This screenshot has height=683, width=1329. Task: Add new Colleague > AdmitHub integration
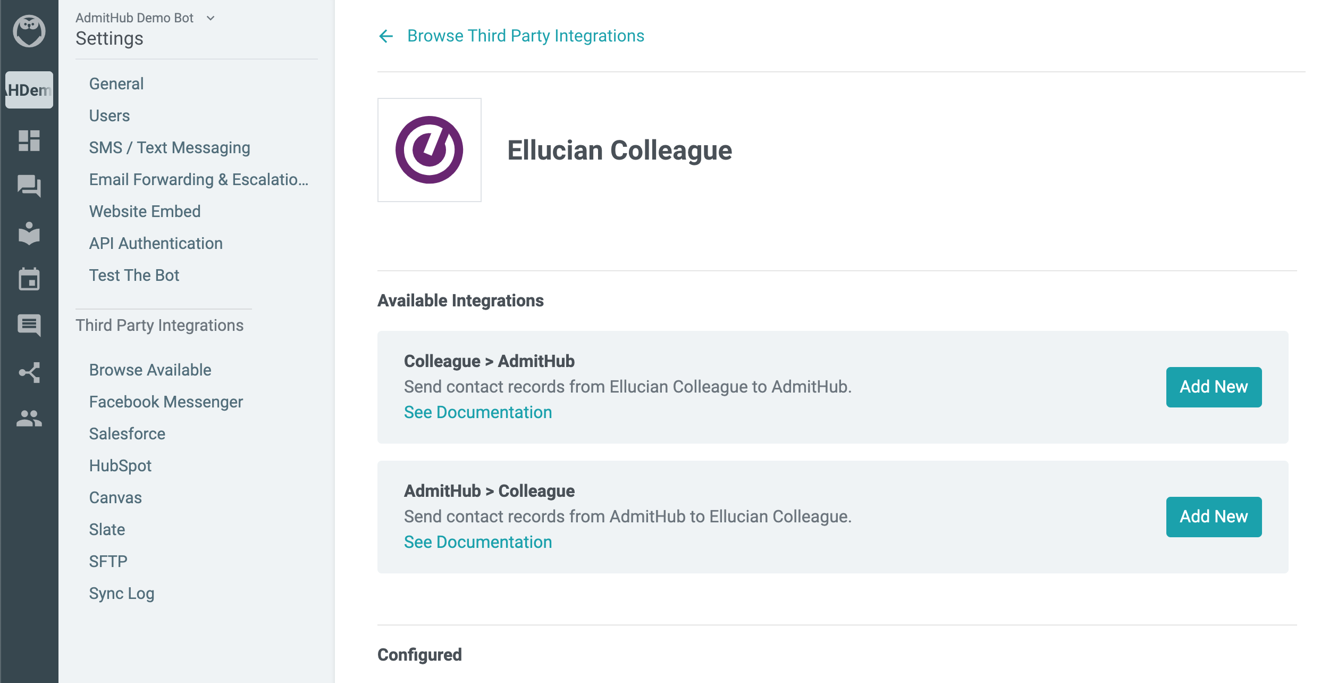1214,387
